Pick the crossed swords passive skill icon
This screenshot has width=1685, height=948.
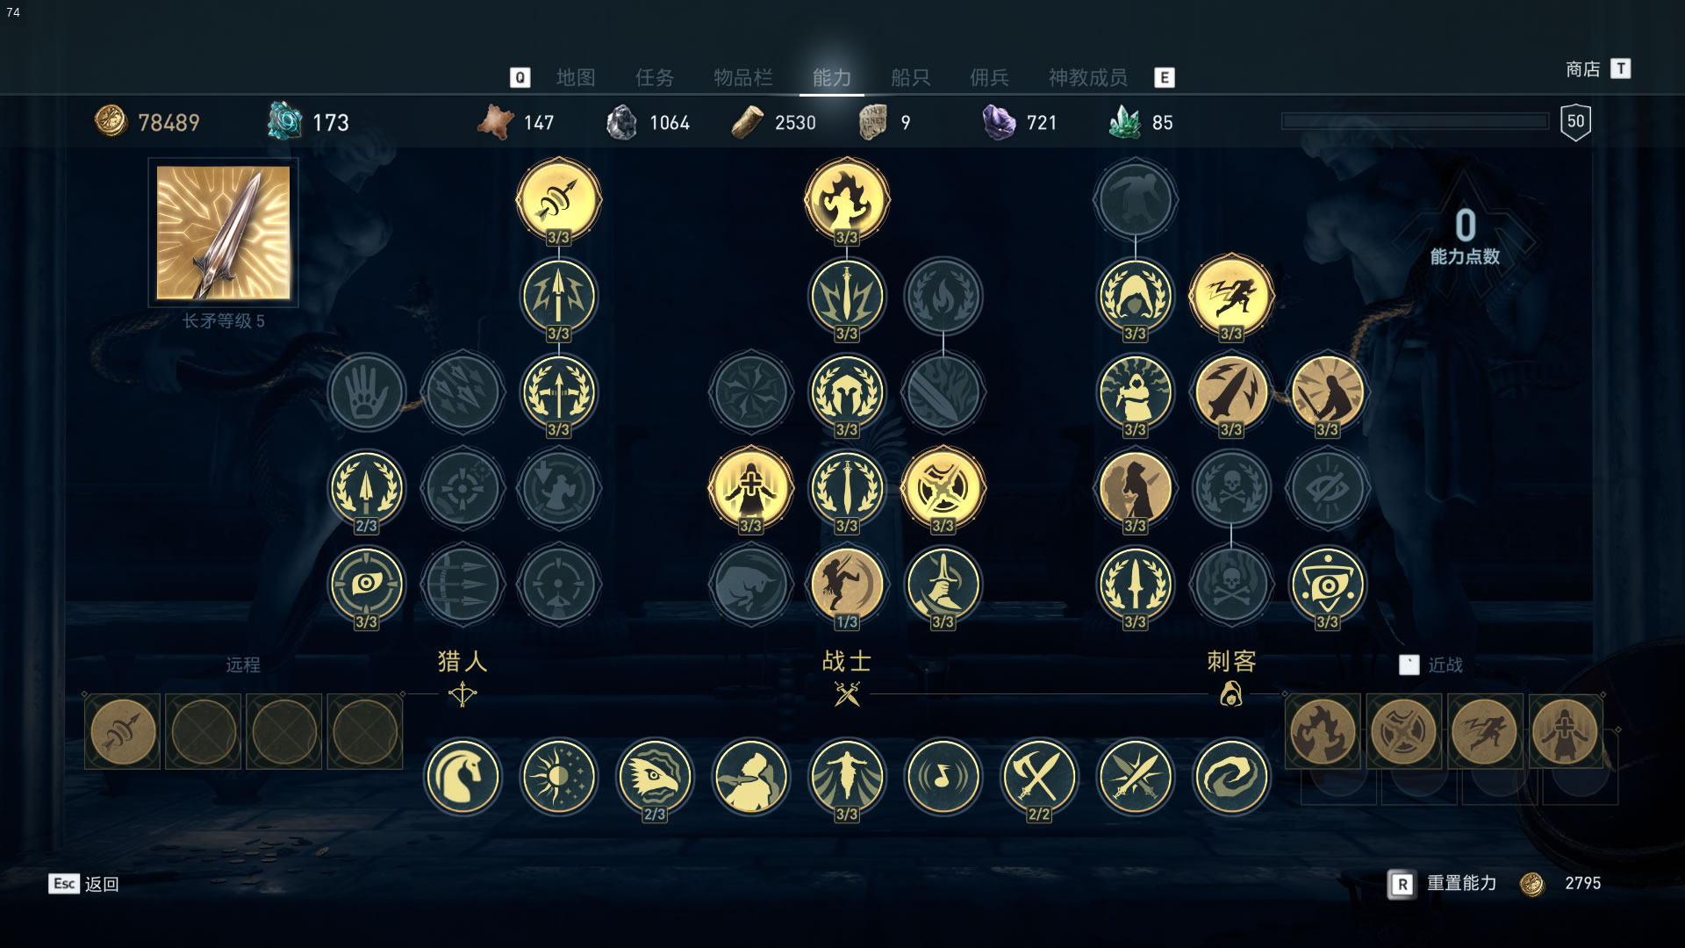(1135, 776)
